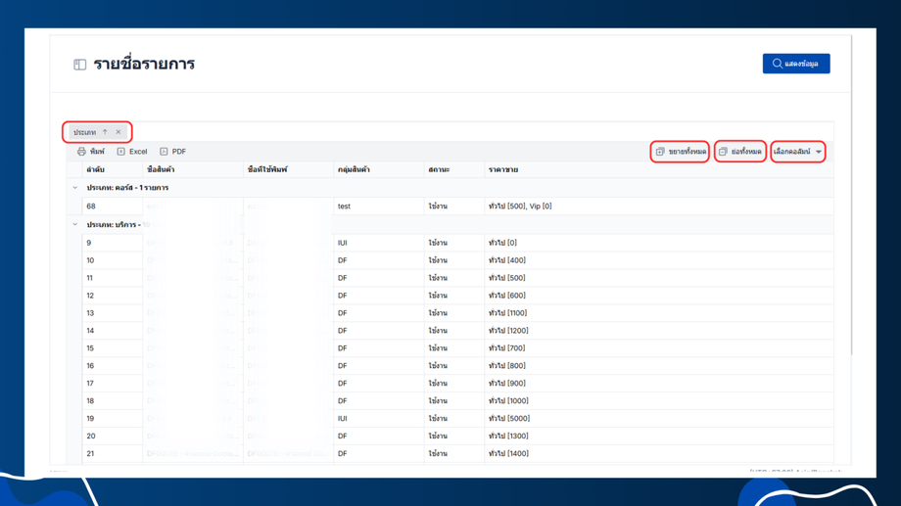Sort by the ราคาขาย column header
Image resolution: width=901 pixels, height=506 pixels.
503,170
